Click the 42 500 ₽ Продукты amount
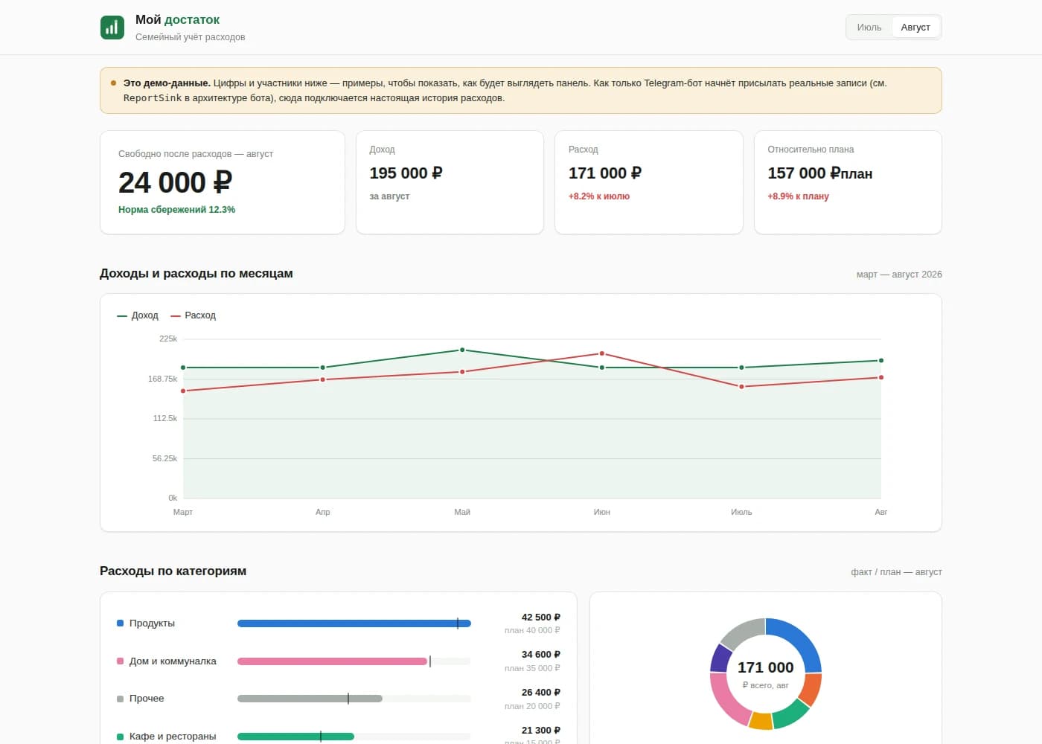 [x=541, y=618]
